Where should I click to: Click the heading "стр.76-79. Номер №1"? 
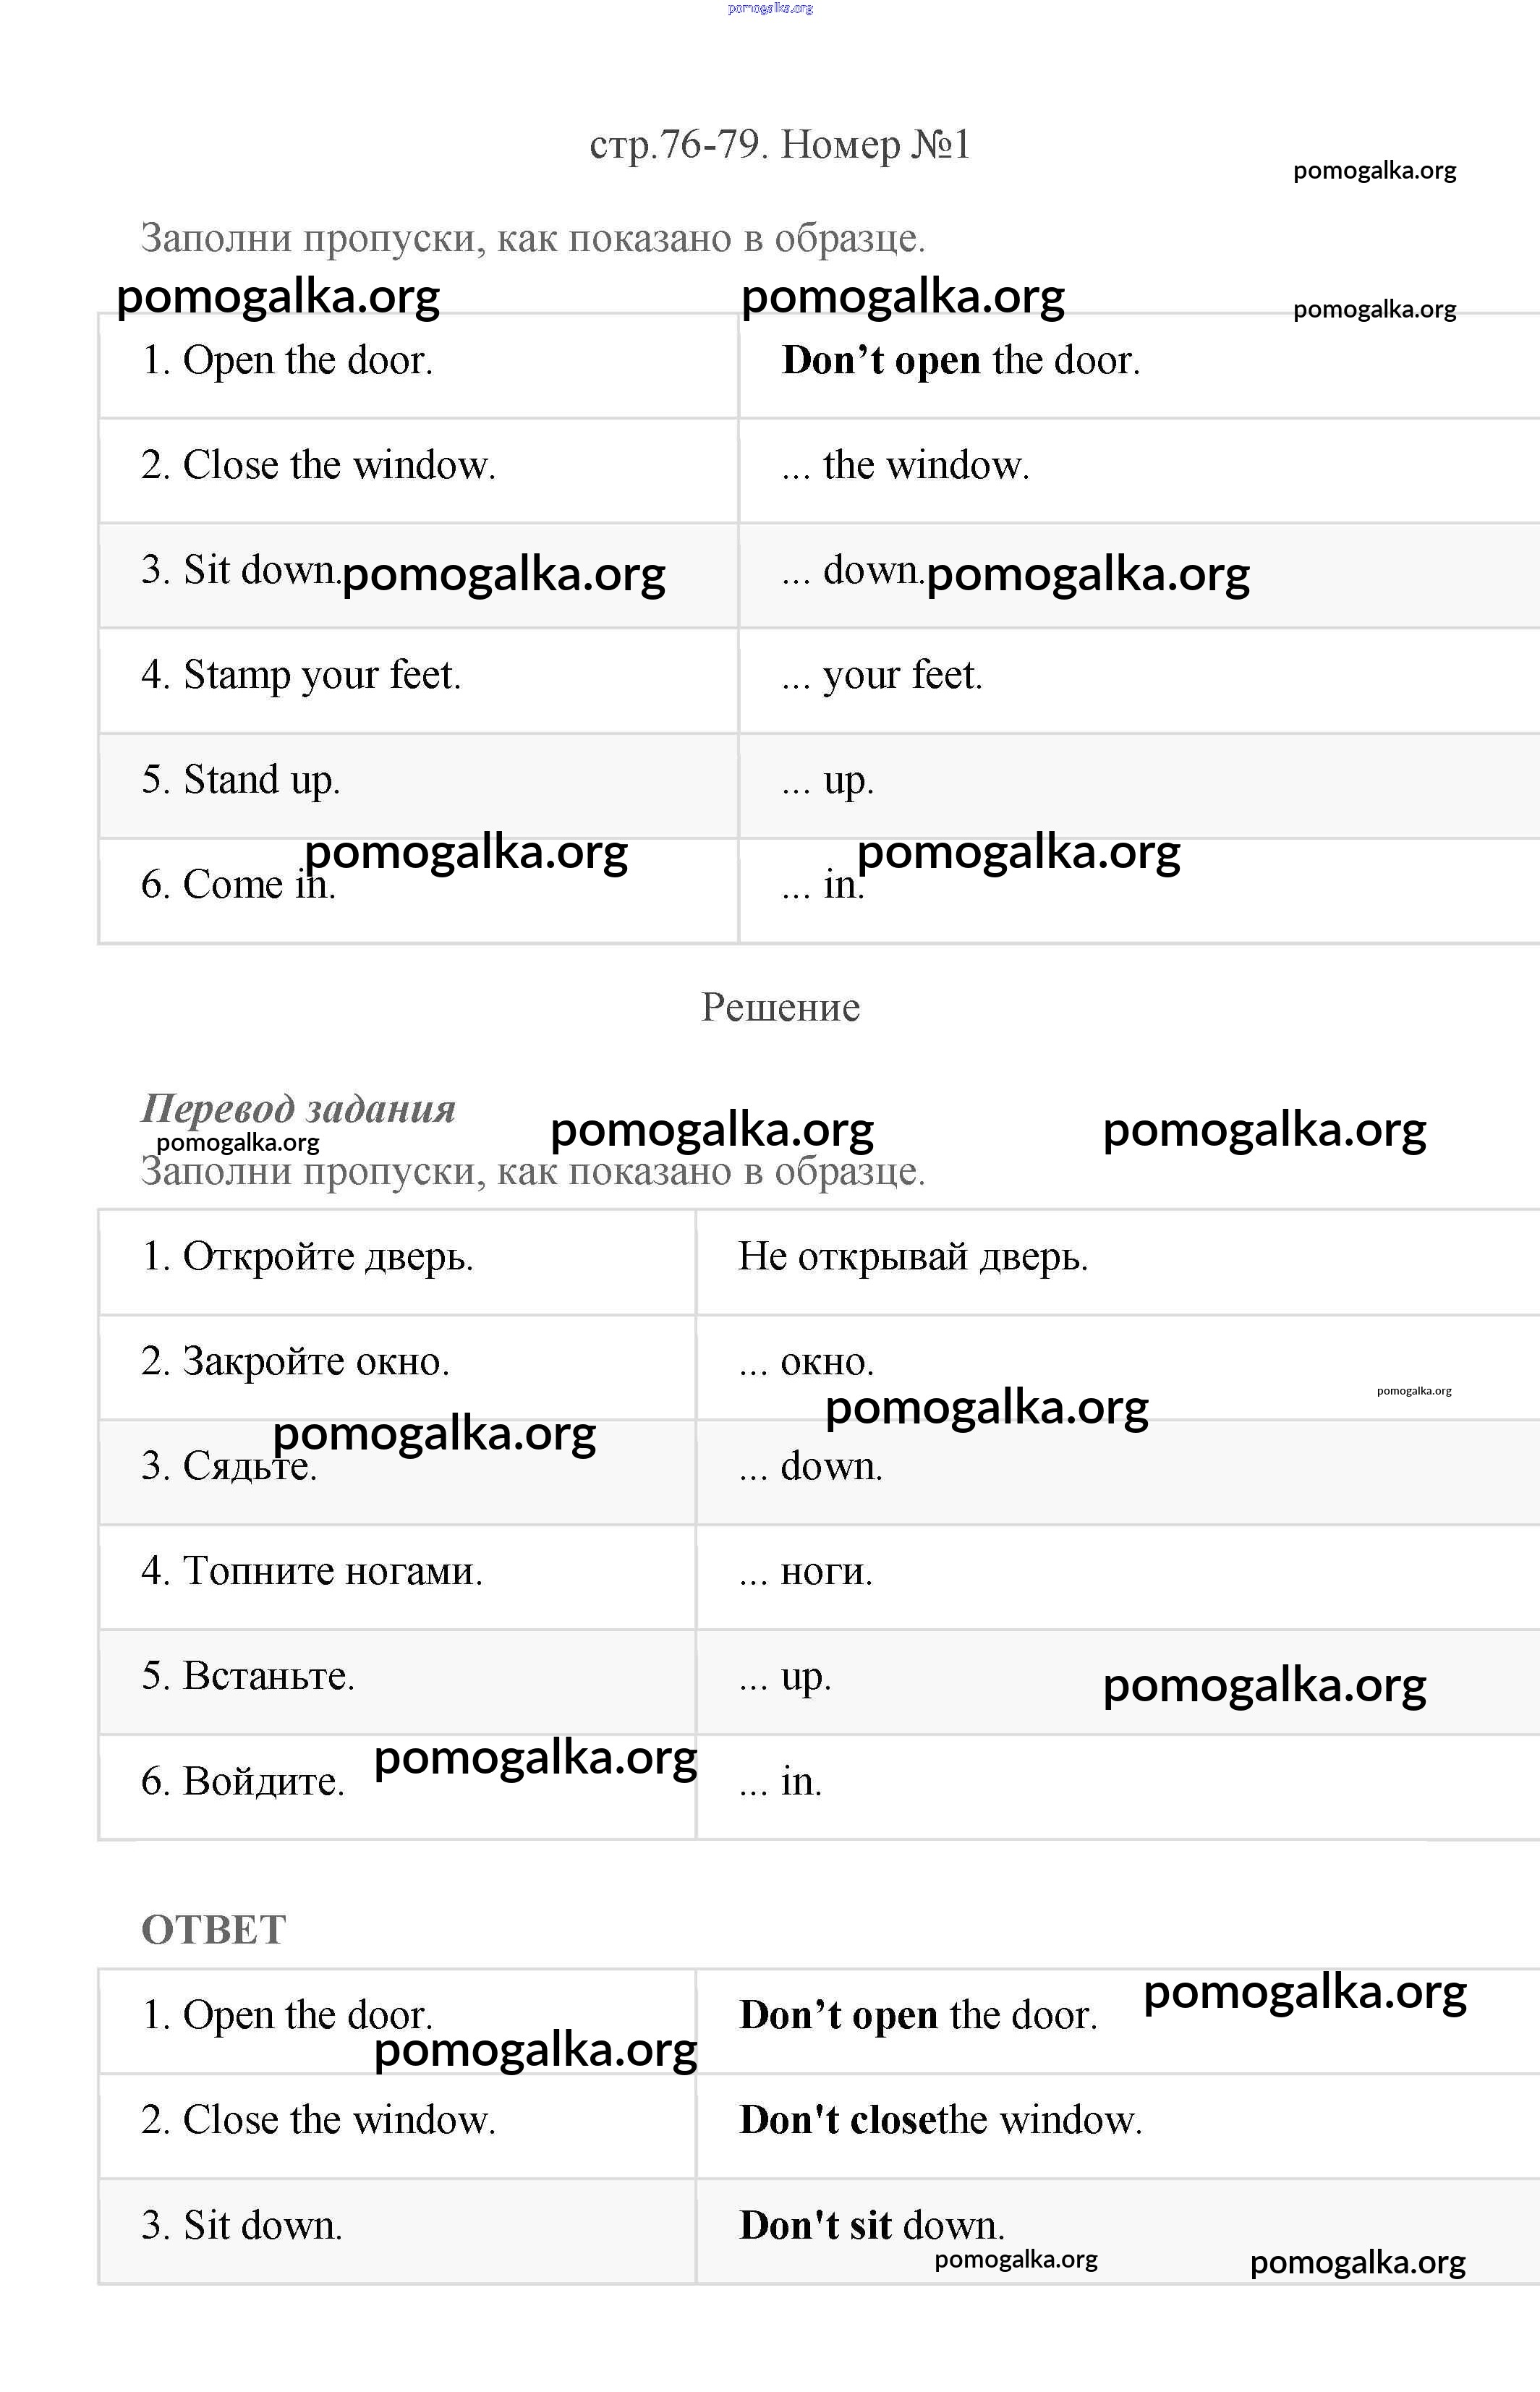[779, 146]
